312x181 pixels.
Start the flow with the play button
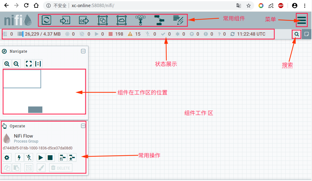click(x=41, y=157)
